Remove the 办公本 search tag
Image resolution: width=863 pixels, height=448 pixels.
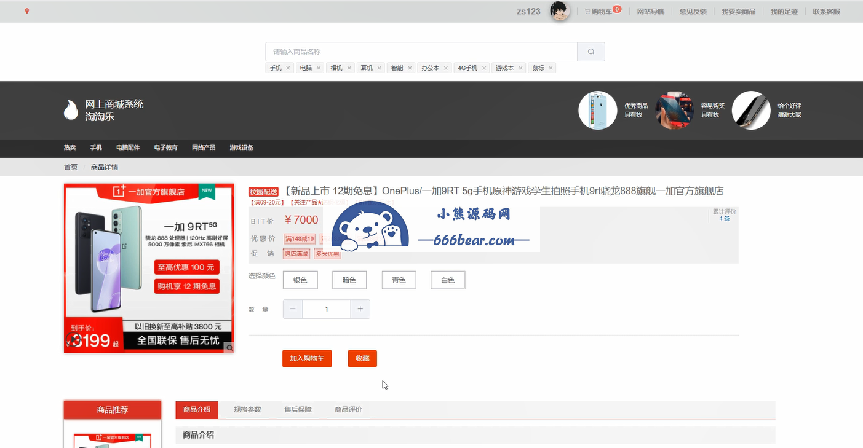tap(446, 68)
